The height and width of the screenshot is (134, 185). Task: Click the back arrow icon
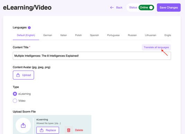pyautogui.click(x=112, y=8)
